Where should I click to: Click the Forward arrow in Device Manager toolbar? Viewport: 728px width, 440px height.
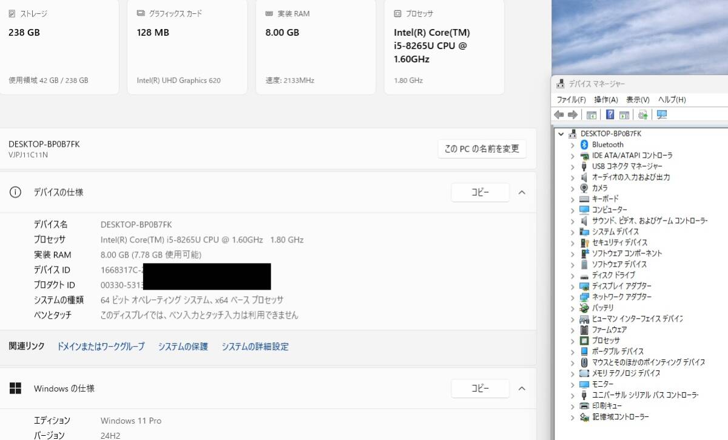click(x=572, y=115)
